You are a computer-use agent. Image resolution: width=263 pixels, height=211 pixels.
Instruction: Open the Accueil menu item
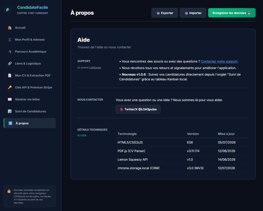(30, 28)
